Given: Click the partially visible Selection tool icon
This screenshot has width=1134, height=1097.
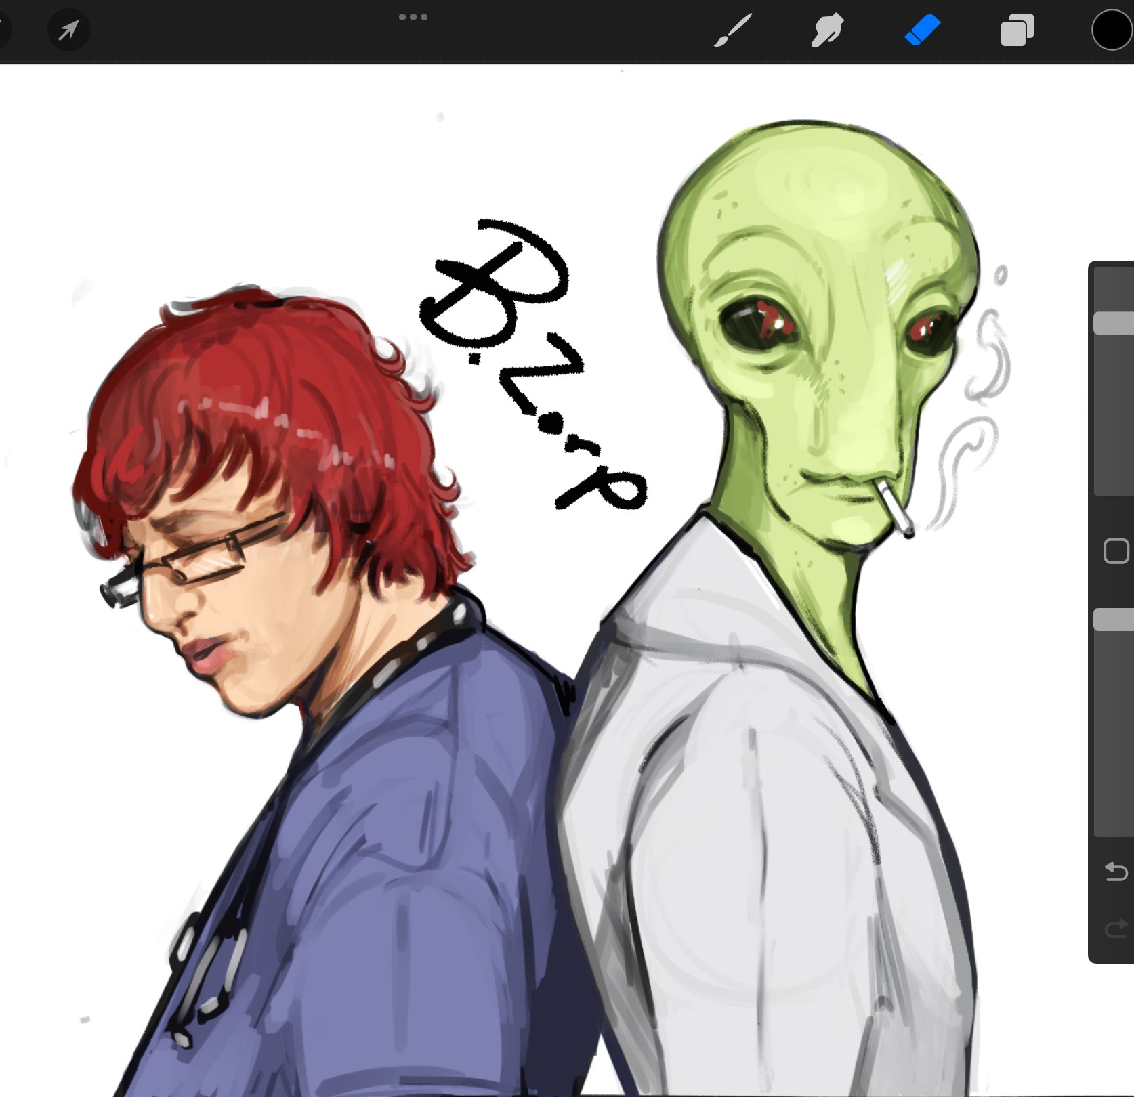Looking at the screenshot, I should [x=3, y=30].
